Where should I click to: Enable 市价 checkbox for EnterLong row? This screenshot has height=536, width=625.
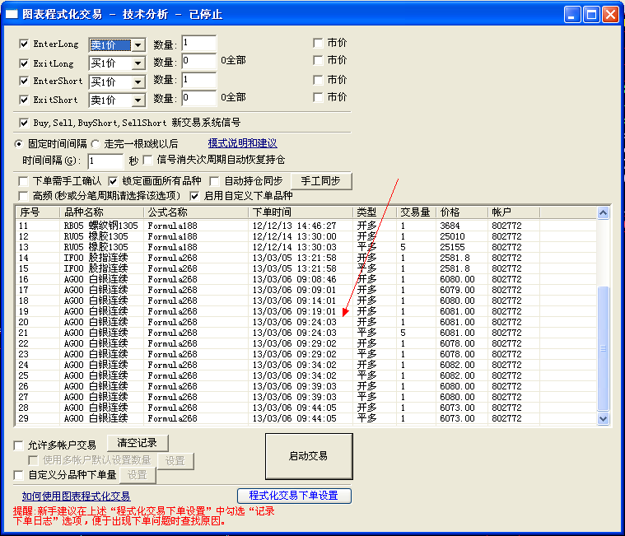318,43
